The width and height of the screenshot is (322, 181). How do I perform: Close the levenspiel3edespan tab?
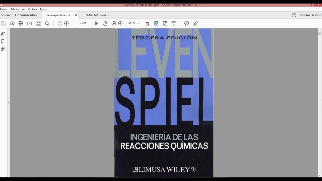[76, 15]
